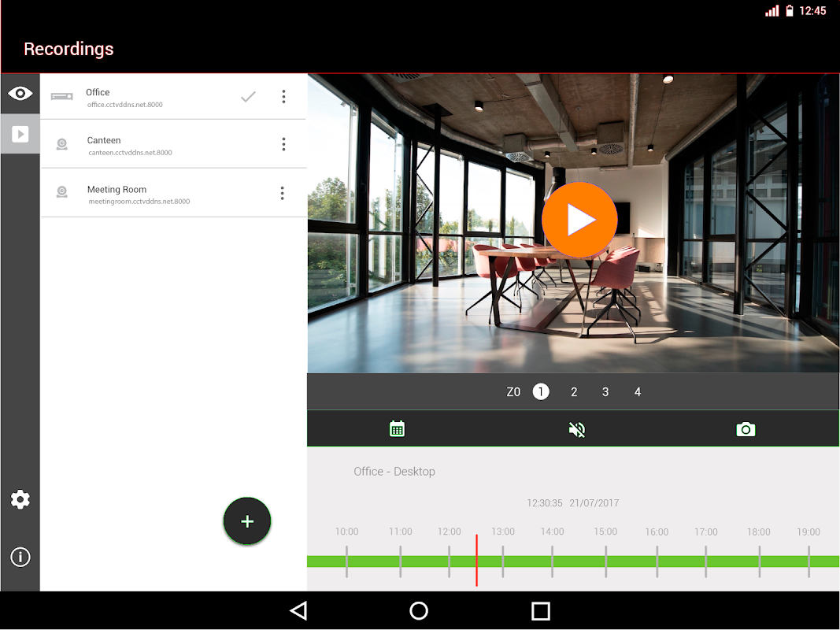Click the Office - Desktop label
The width and height of the screenshot is (840, 630).
(x=394, y=472)
